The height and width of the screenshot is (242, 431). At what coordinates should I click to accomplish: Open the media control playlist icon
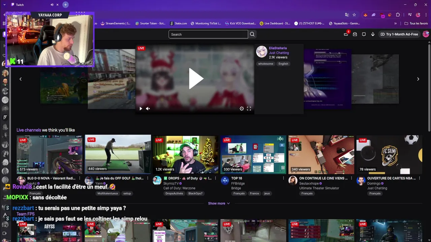point(410,15)
